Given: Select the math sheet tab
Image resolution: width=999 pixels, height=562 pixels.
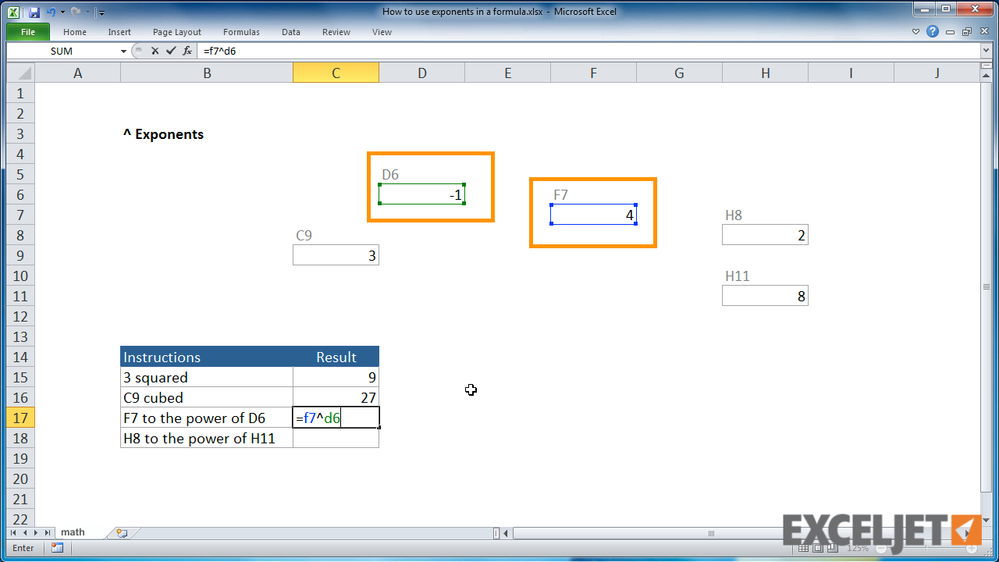Looking at the screenshot, I should 72,532.
